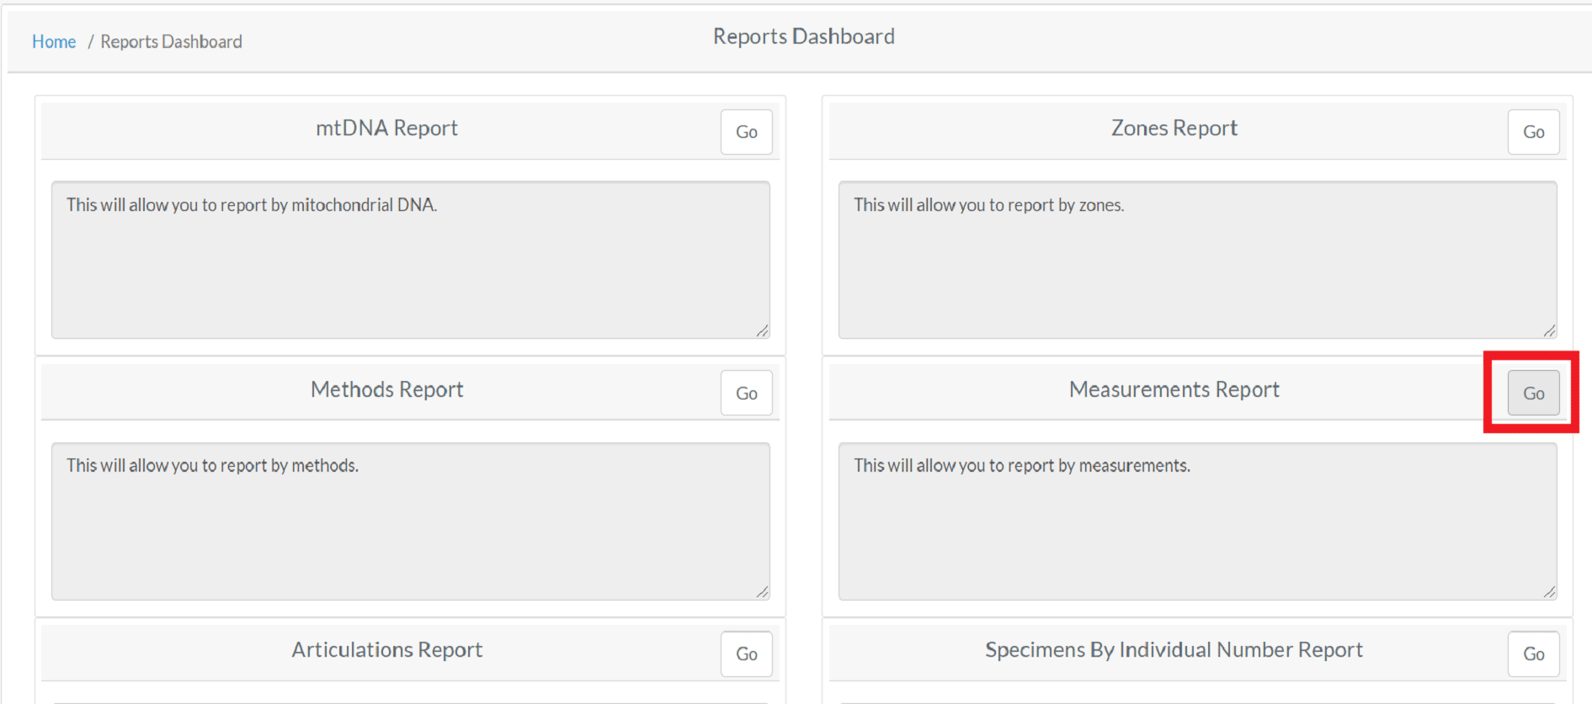Click the mitochondrial DNA description text area
The image size is (1592, 704).
click(411, 260)
